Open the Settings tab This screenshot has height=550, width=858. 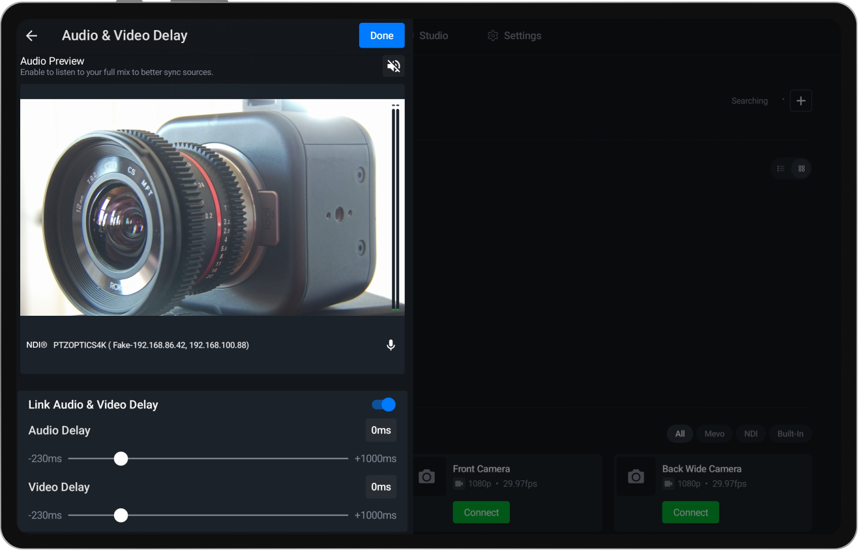click(x=514, y=35)
